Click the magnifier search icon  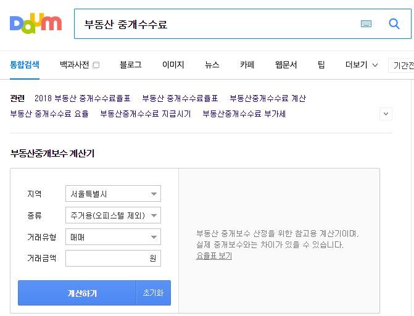pyautogui.click(x=394, y=24)
